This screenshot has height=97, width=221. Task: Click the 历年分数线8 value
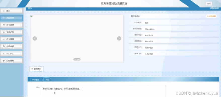click(x=150, y=29)
